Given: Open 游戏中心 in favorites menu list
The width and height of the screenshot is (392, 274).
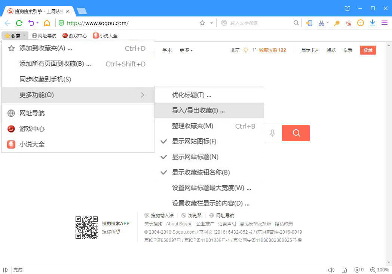Looking at the screenshot, I should (x=78, y=129).
